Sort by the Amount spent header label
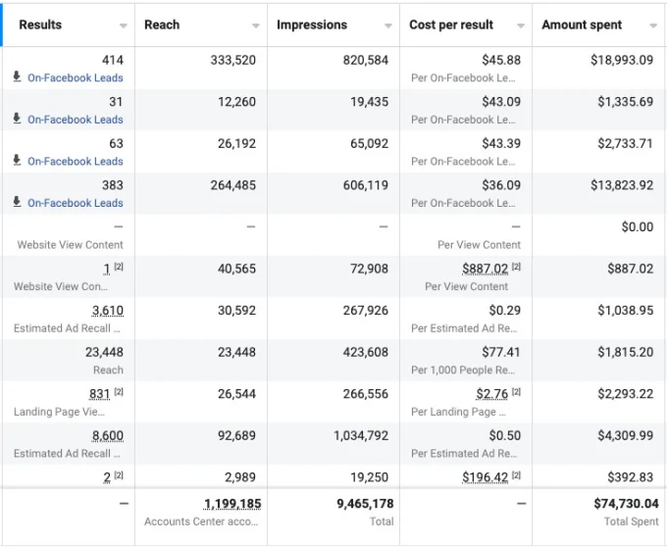Image resolution: width=667 pixels, height=547 pixels. click(x=582, y=25)
